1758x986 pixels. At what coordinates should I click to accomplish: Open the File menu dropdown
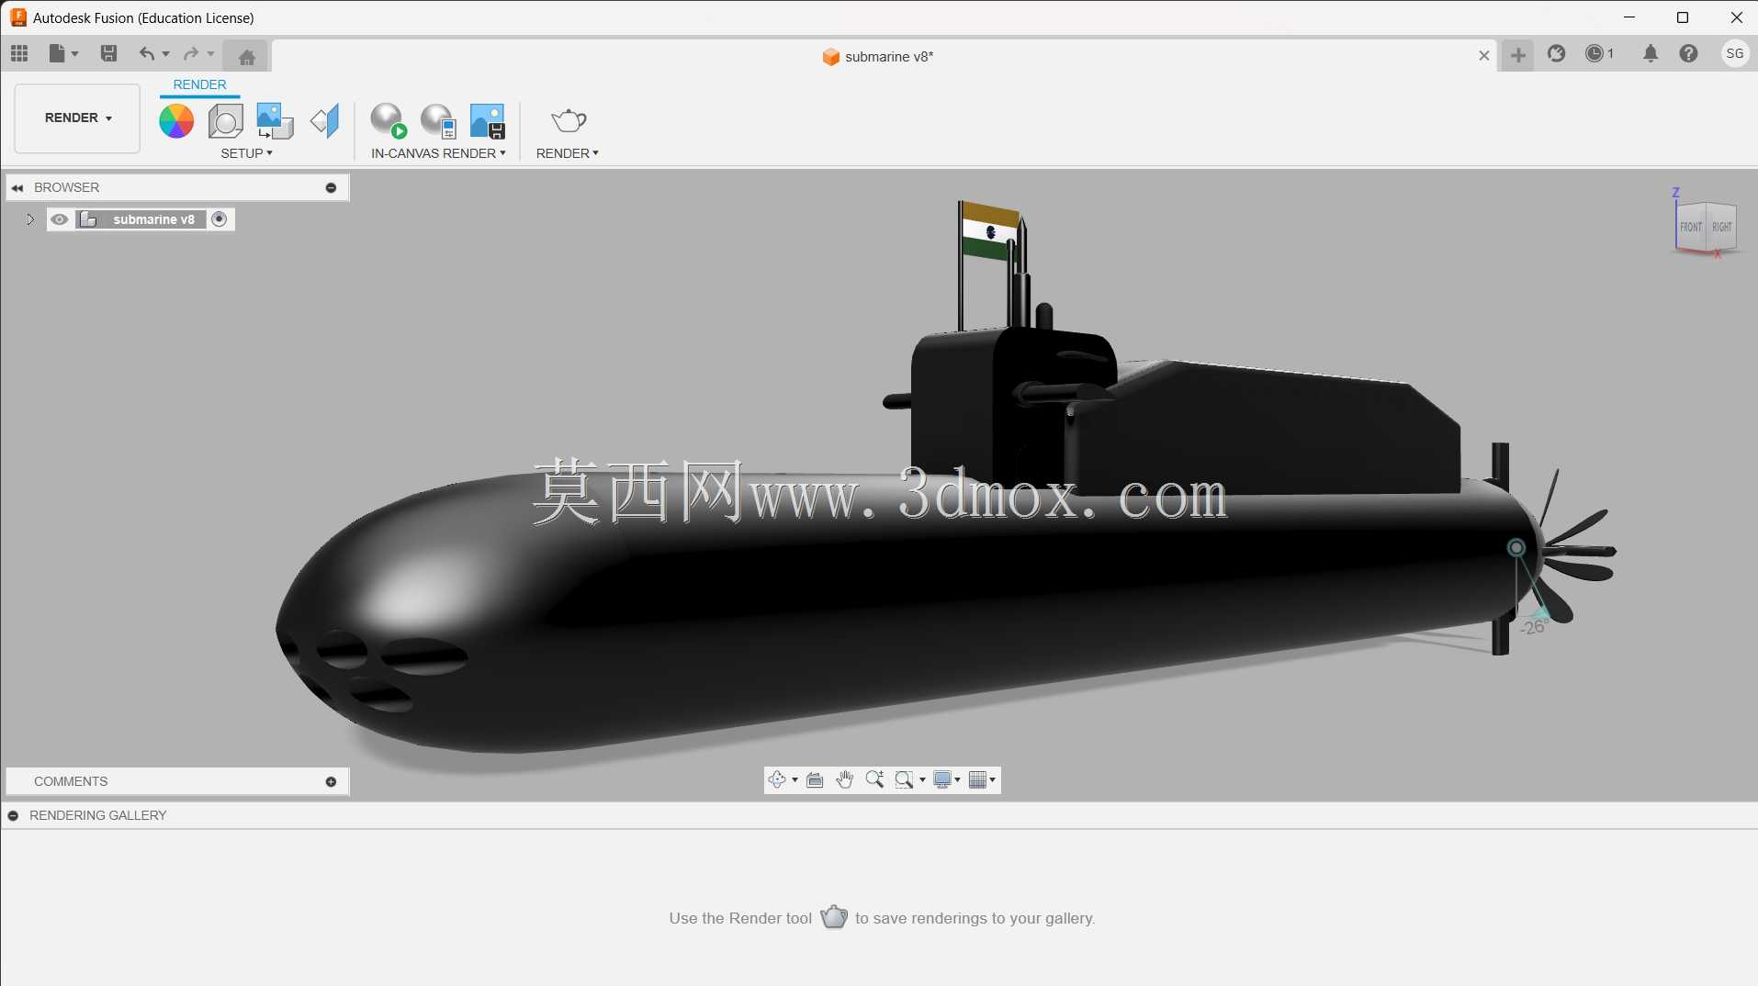click(63, 53)
